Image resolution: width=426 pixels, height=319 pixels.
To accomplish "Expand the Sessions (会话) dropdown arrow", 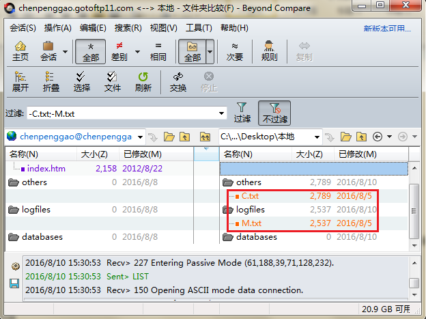I will point(66,52).
